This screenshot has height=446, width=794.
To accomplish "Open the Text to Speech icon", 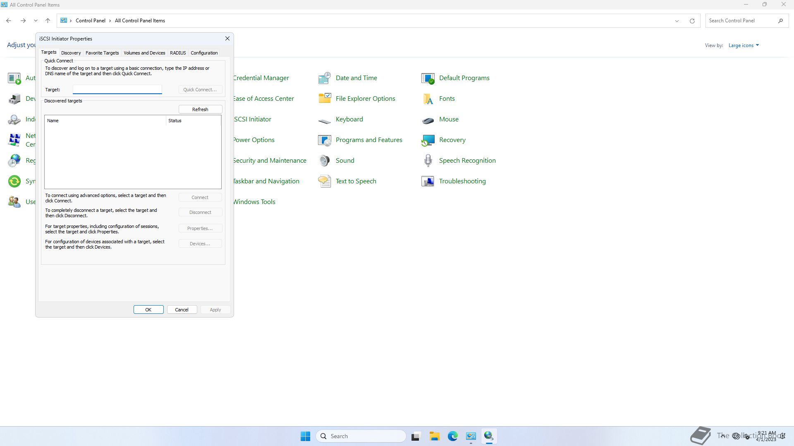I will (325, 181).
